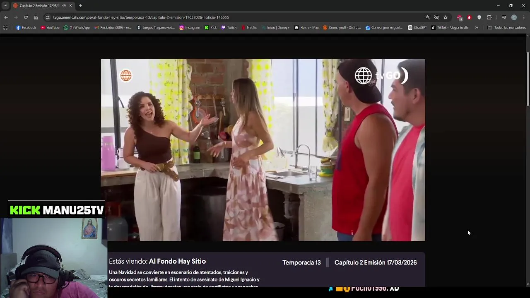Go forward to the next page

[16, 17]
